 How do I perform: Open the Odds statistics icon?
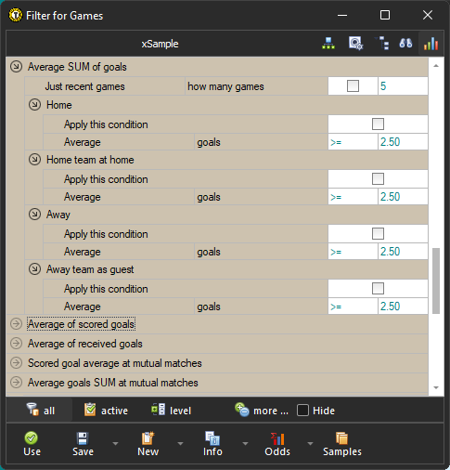point(277,438)
